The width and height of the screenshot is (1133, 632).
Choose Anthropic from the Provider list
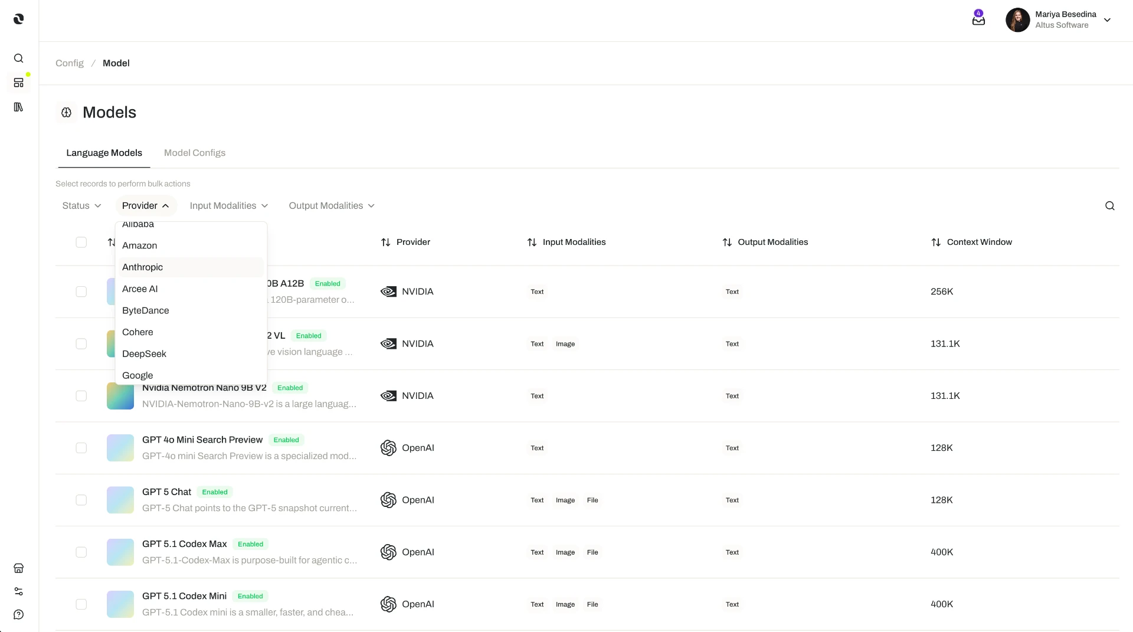[191, 267]
